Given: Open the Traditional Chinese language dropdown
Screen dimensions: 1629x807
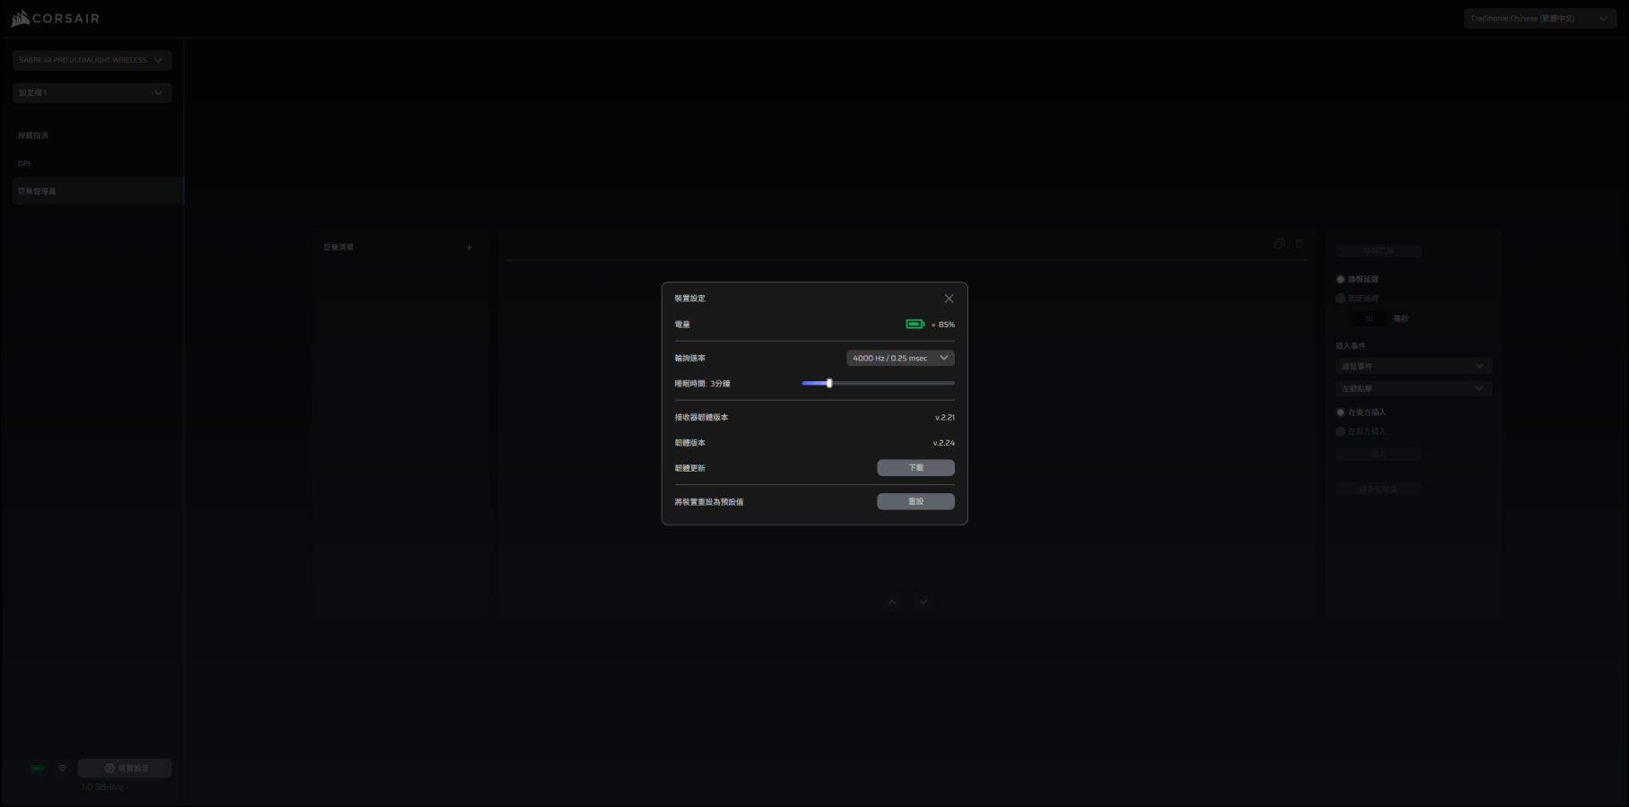Looking at the screenshot, I should pos(1539,19).
